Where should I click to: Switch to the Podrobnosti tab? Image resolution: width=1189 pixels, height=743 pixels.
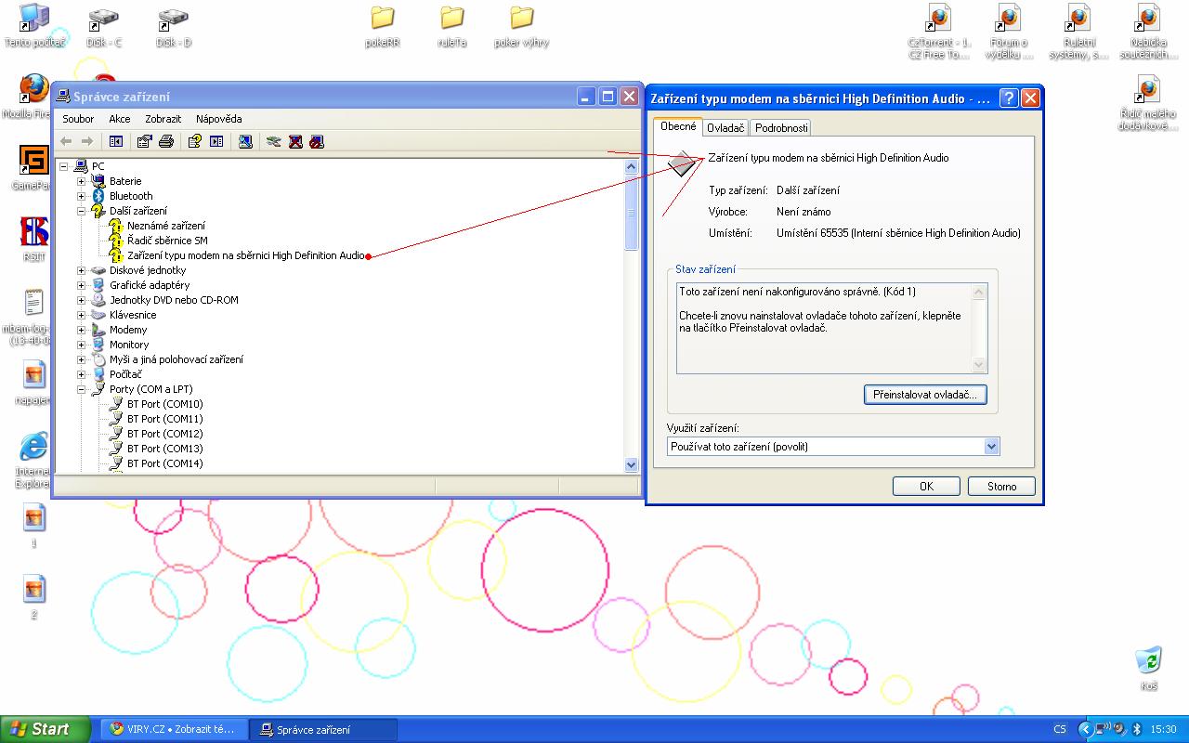[x=781, y=128]
